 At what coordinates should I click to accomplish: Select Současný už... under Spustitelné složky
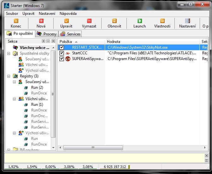pyautogui.click(x=37, y=59)
